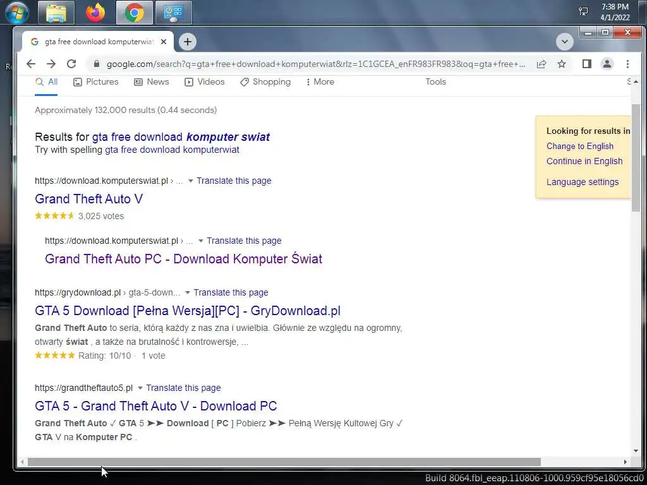Switch to the Pictures search tab
647x485 pixels.
tap(96, 81)
